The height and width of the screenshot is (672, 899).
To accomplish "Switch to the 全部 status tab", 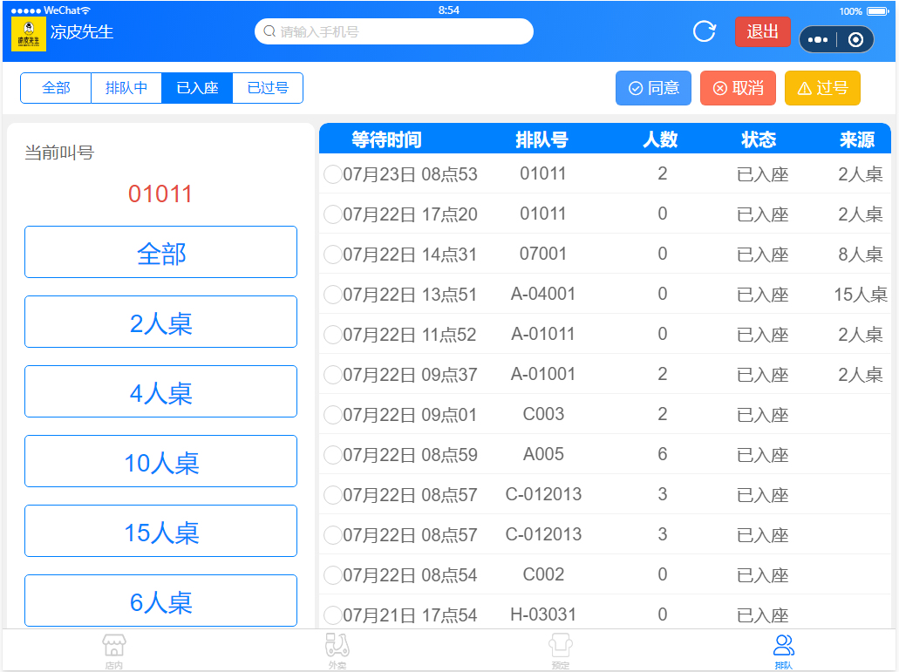I will click(56, 88).
